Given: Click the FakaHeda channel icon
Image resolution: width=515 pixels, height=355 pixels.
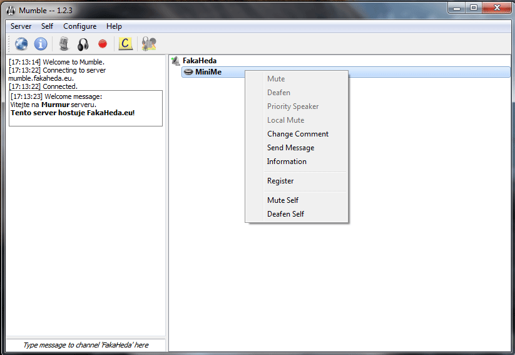Looking at the screenshot, I should pyautogui.click(x=176, y=61).
